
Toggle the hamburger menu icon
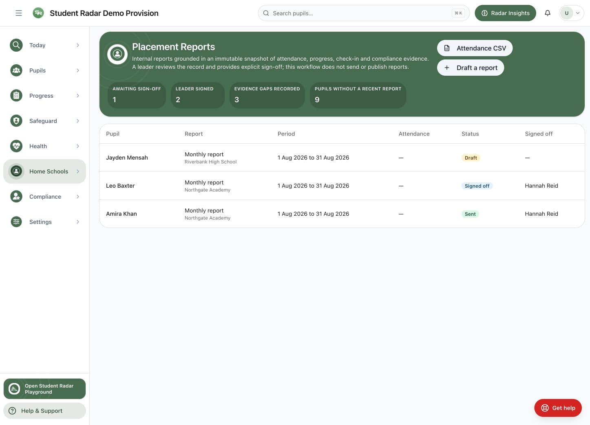(x=19, y=13)
